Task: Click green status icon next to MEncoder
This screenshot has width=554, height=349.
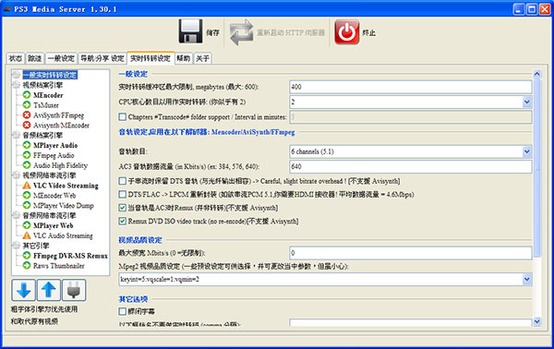Action: pyautogui.click(x=27, y=95)
